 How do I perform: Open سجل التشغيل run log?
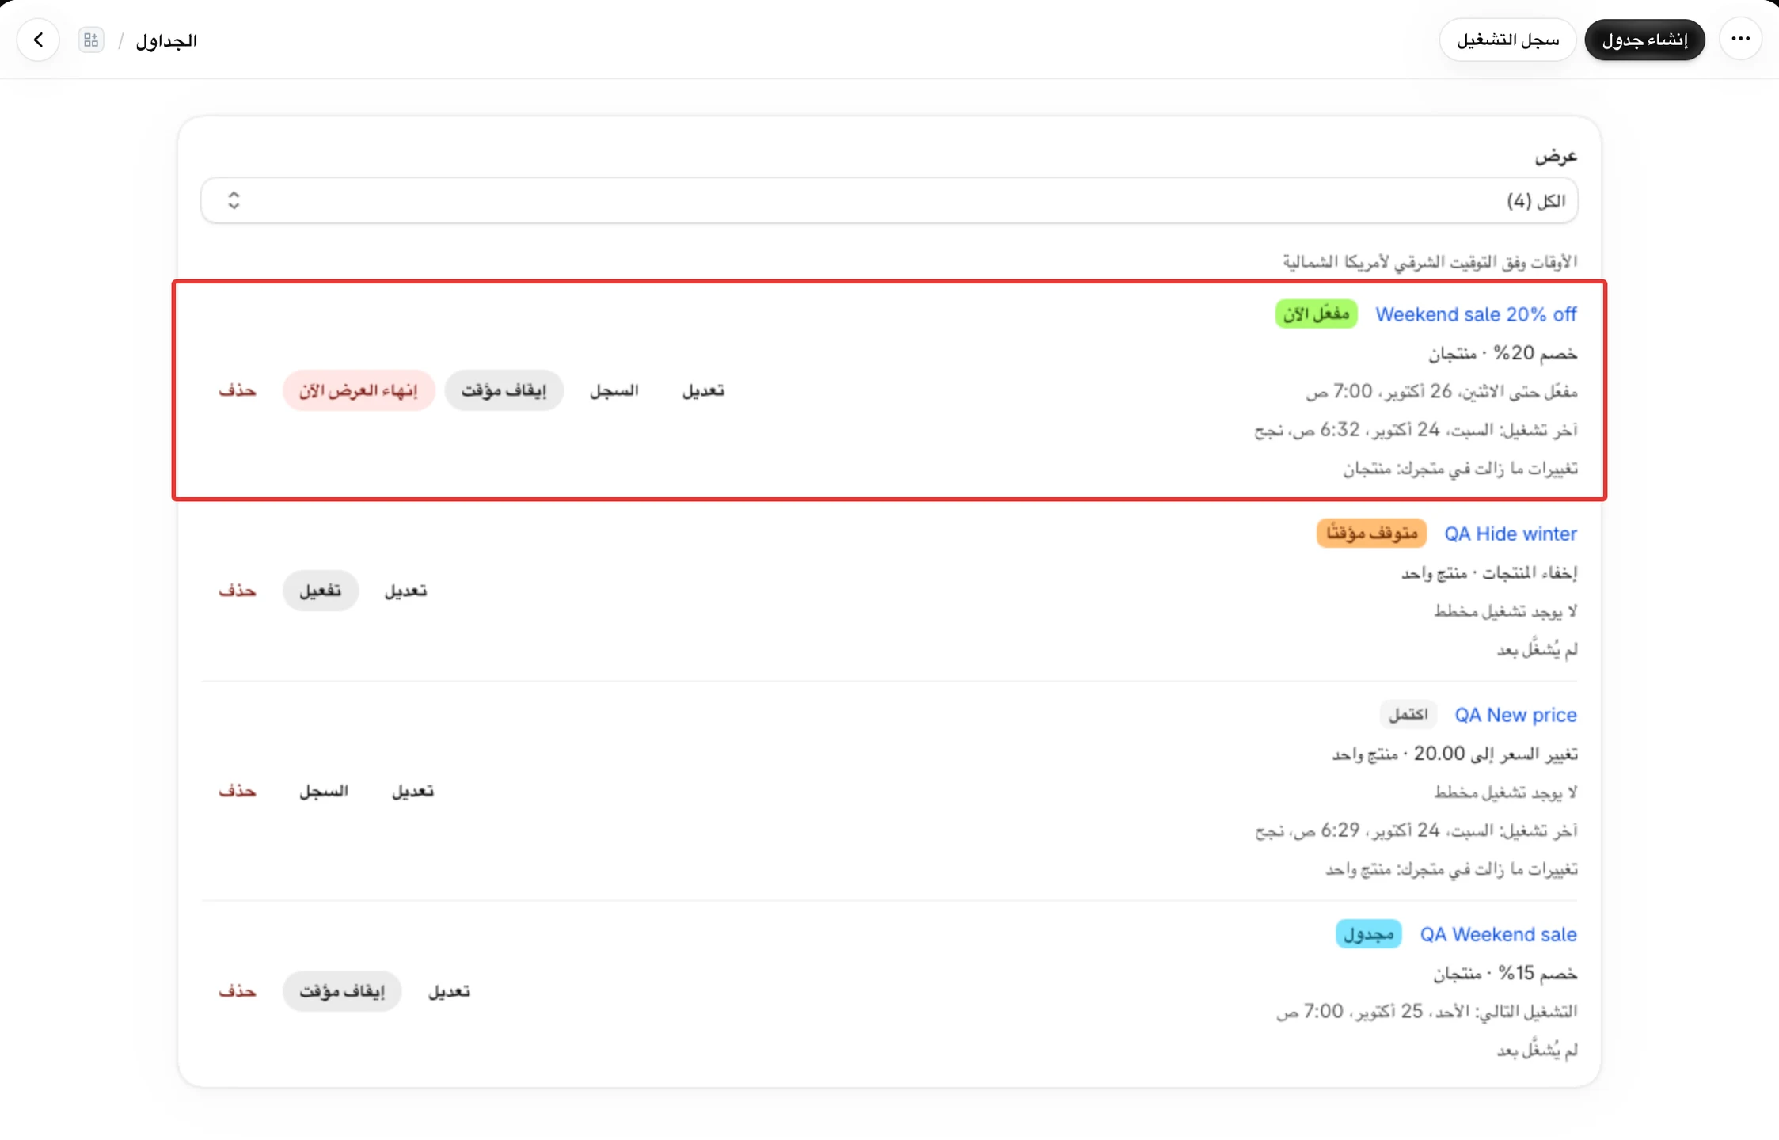[x=1507, y=40]
